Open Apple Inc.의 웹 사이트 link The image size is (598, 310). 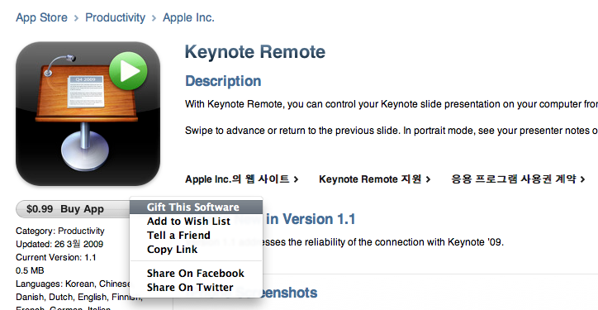237,179
